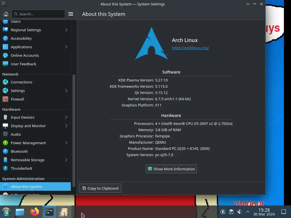Open the Online Accounts icon
Viewport: 291px width, 218px height.
(x=5, y=55)
